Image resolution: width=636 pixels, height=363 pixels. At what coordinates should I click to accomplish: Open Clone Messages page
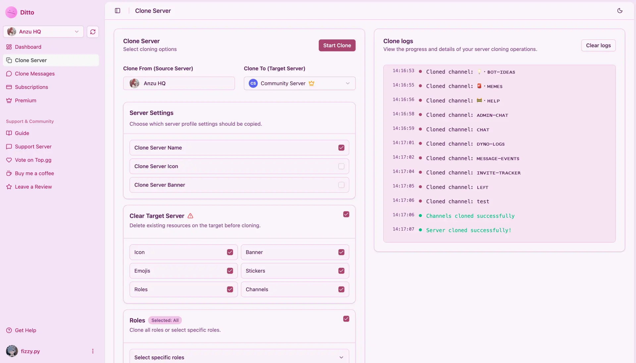click(51, 74)
